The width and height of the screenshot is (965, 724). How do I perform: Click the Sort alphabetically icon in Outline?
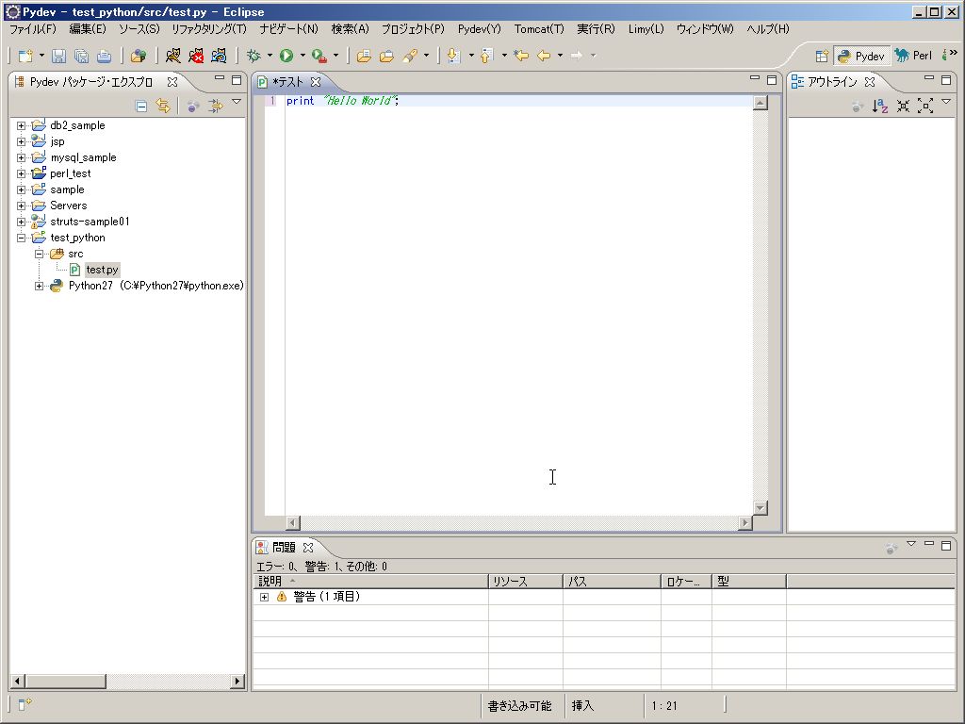click(x=880, y=106)
